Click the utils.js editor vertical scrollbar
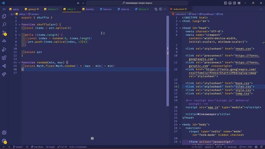The height and width of the screenshot is (149, 265). (168, 61)
